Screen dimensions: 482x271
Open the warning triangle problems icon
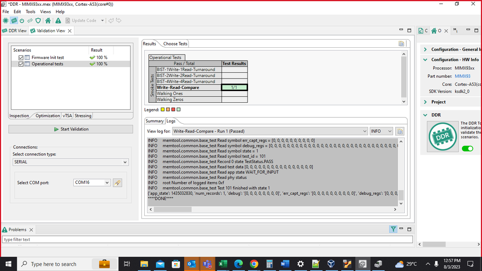pyautogui.click(x=58, y=21)
